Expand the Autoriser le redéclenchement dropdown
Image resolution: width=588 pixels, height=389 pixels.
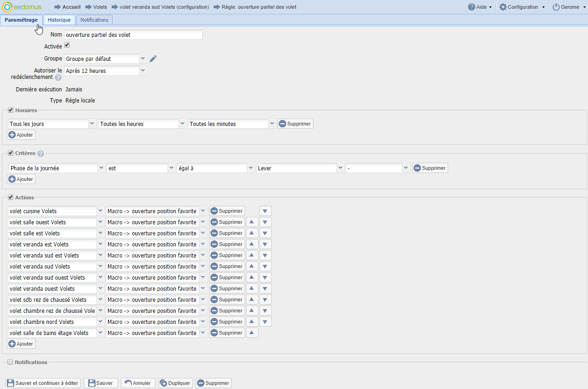click(x=143, y=71)
